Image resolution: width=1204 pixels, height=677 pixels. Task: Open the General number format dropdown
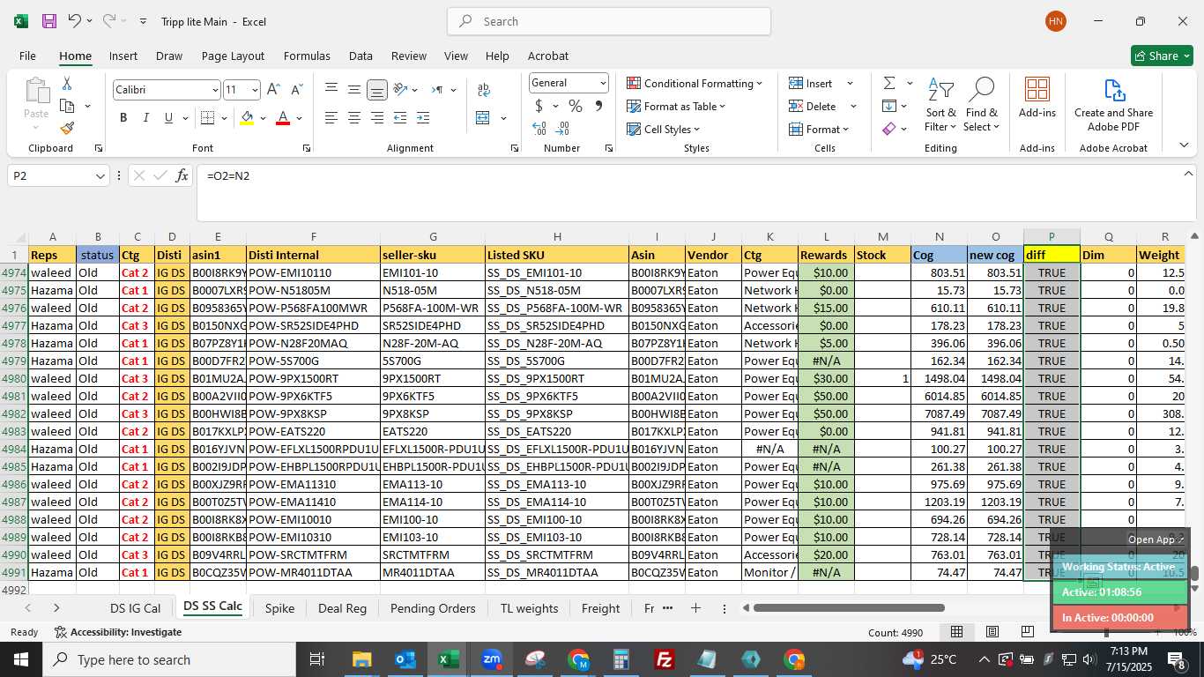(603, 83)
